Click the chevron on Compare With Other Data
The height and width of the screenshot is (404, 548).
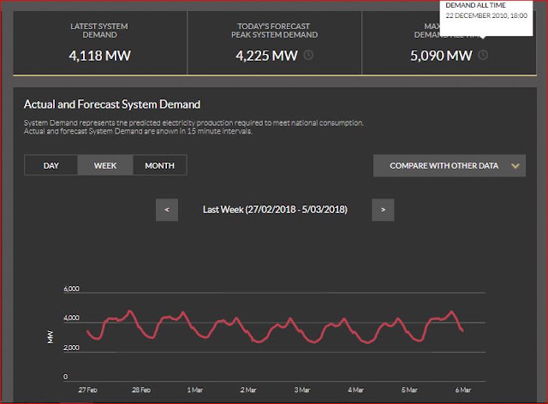tap(515, 166)
